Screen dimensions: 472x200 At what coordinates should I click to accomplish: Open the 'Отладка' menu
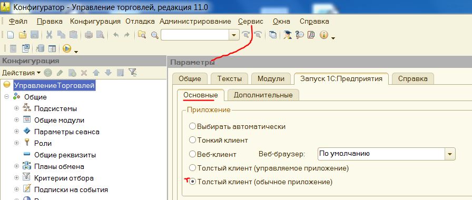140,22
